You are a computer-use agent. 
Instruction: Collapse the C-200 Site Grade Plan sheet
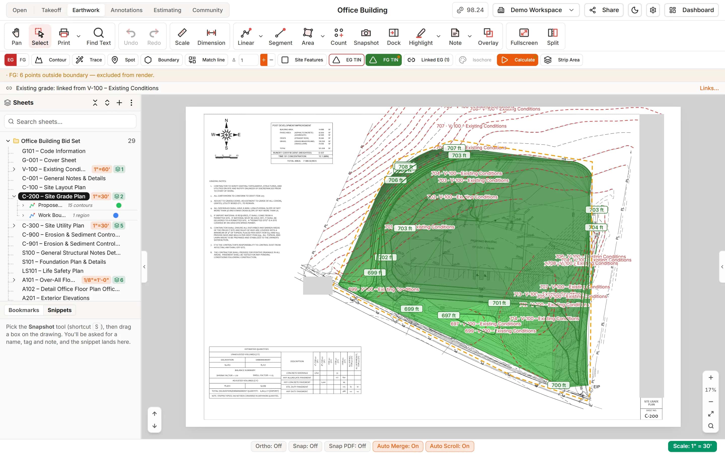[x=14, y=196]
